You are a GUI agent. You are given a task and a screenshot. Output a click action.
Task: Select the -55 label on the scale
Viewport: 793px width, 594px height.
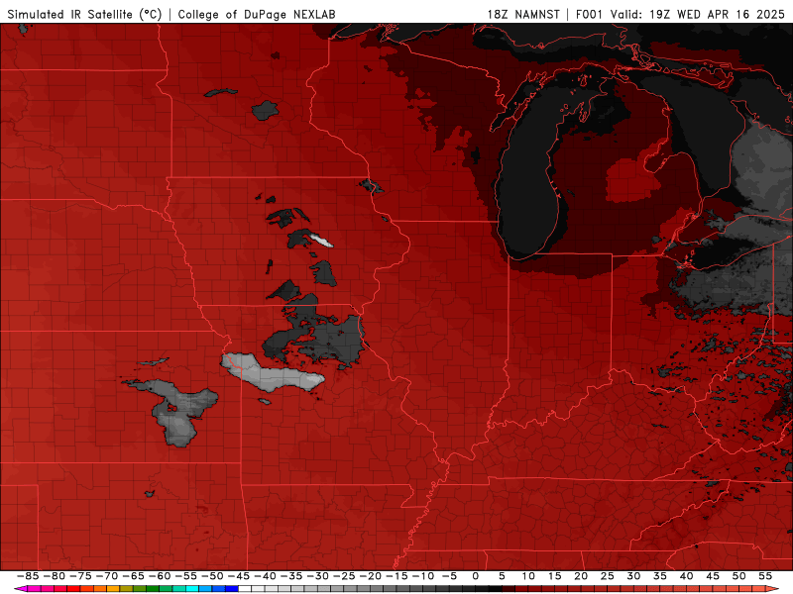(x=185, y=576)
